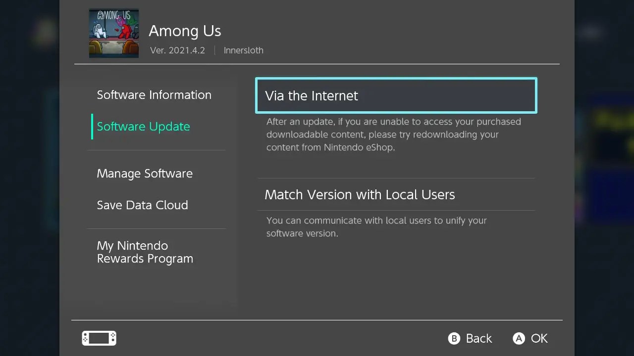Viewport: 634px width, 356px height.
Task: Go to Save Data Cloud
Action: [x=142, y=205]
